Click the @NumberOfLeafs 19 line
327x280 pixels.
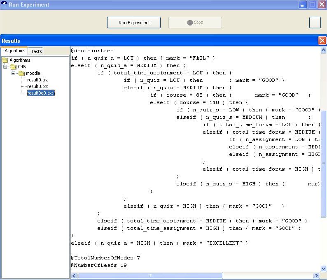click(99, 265)
